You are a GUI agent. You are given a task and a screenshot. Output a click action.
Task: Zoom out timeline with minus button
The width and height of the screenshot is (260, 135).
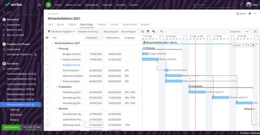(x=248, y=45)
